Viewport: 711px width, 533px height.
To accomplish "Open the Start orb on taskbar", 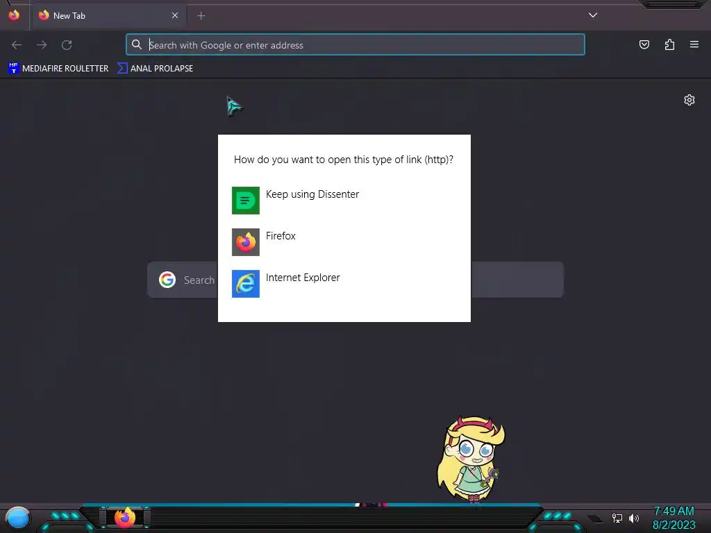I will click(17, 518).
